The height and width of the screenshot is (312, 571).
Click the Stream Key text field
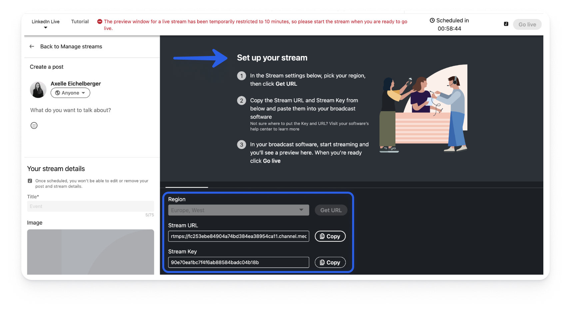tap(239, 262)
